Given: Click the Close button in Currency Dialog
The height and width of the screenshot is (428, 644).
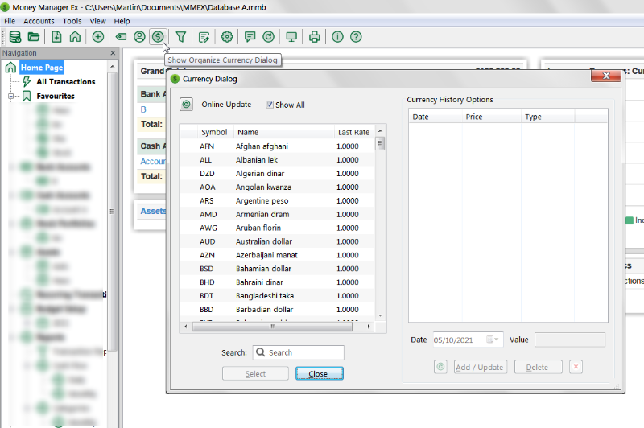Looking at the screenshot, I should point(318,373).
